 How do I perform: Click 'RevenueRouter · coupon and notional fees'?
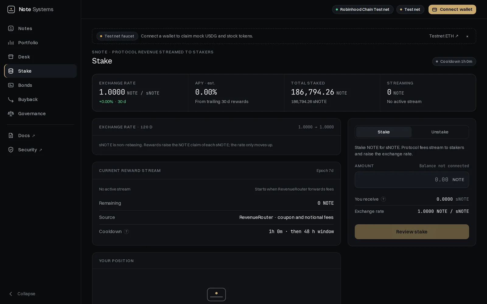click(286, 217)
